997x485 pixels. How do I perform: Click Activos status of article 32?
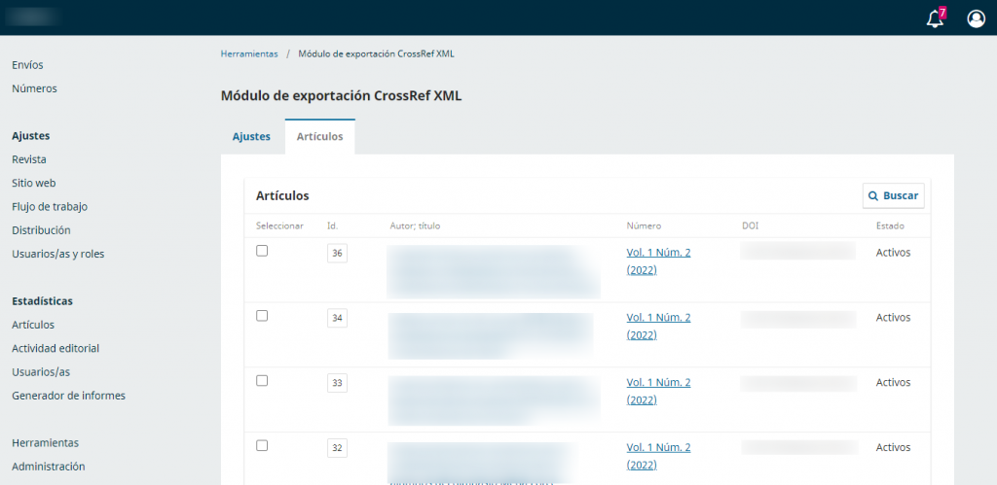893,447
